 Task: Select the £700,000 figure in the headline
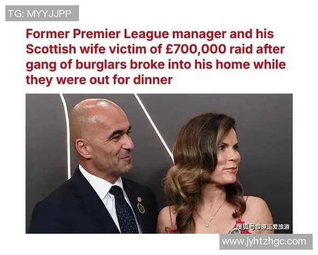196,49
